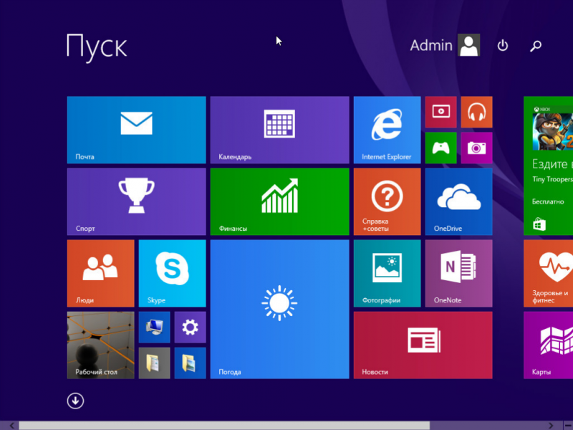
Task: Open the OneDrive cloud tile
Action: pos(458,201)
